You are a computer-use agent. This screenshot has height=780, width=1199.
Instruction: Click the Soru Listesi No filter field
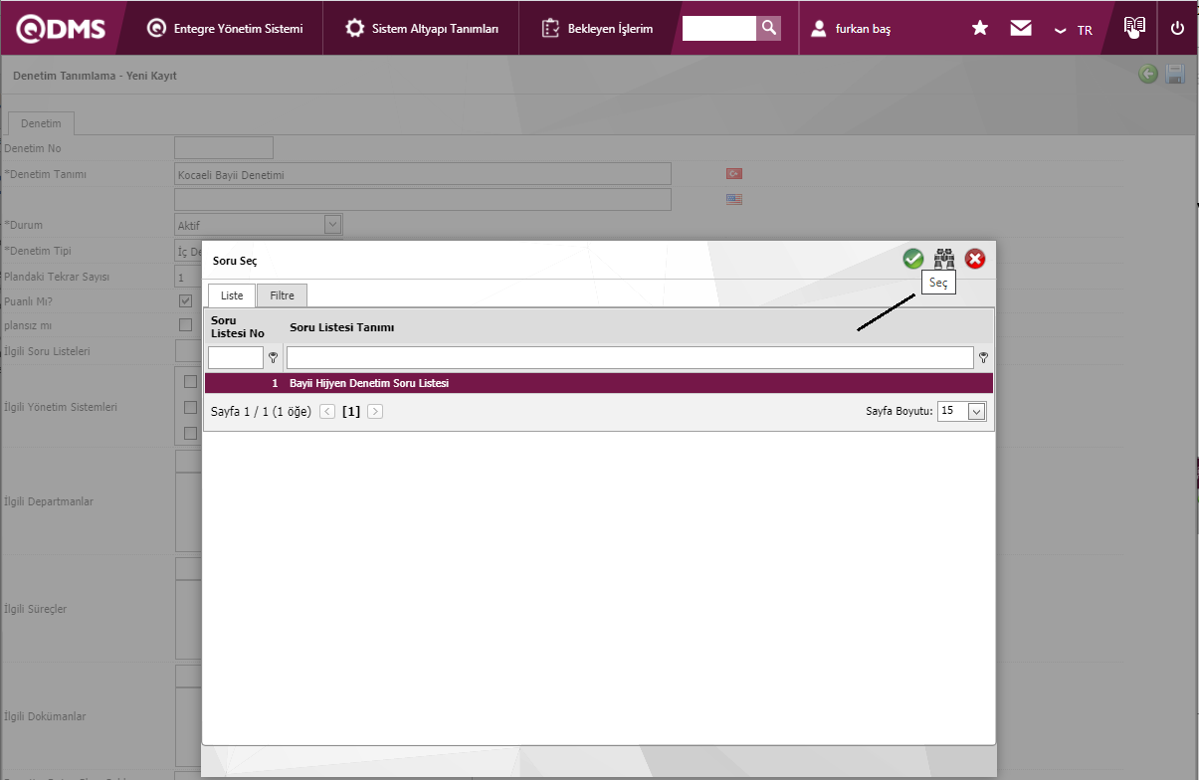(236, 357)
